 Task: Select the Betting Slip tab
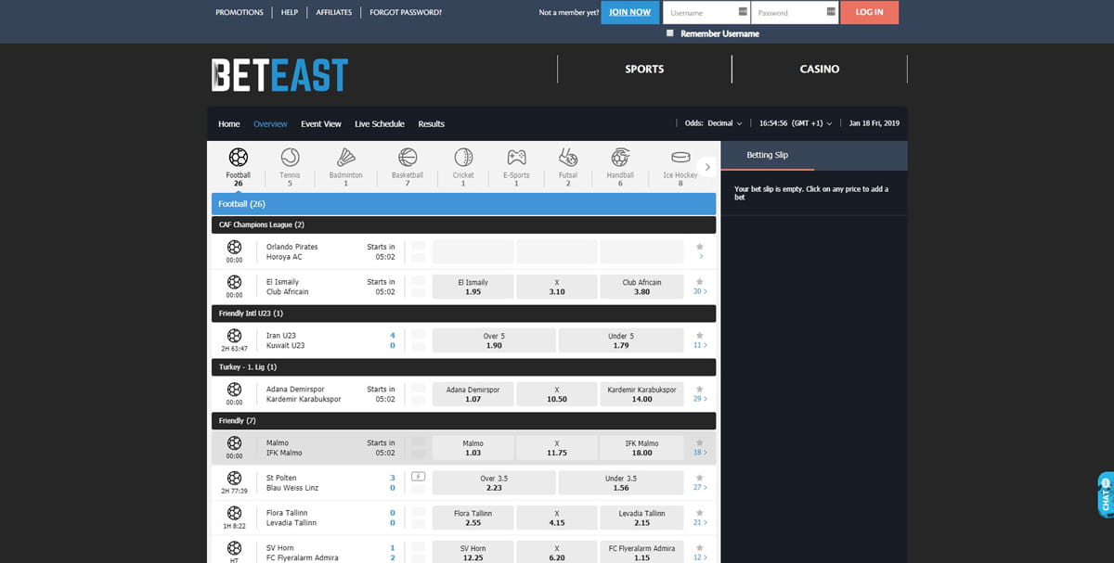point(768,155)
